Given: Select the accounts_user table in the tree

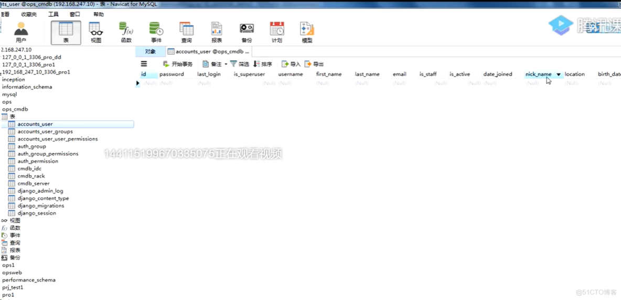Looking at the screenshot, I should click(x=35, y=124).
